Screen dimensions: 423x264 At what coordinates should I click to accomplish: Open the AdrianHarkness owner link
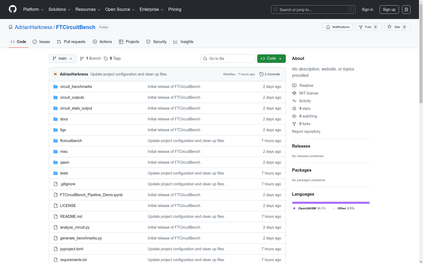coord(34,27)
